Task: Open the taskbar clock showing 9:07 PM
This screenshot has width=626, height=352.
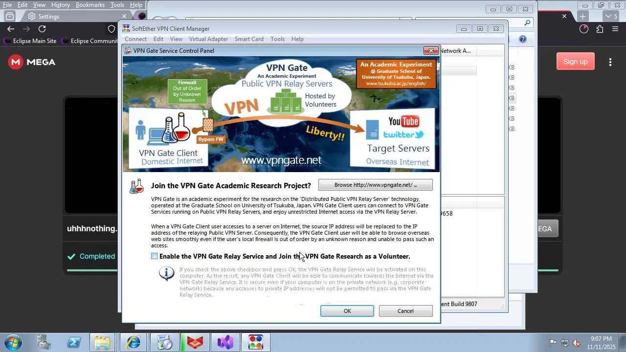Action: [601, 343]
